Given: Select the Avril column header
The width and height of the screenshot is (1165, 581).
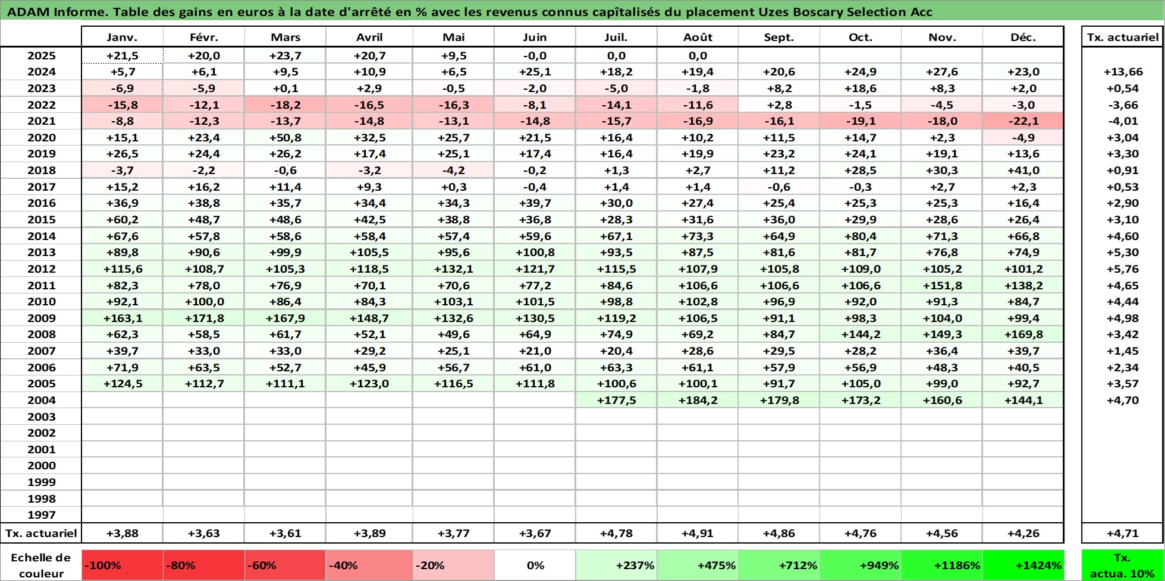Looking at the screenshot, I should pos(369,37).
